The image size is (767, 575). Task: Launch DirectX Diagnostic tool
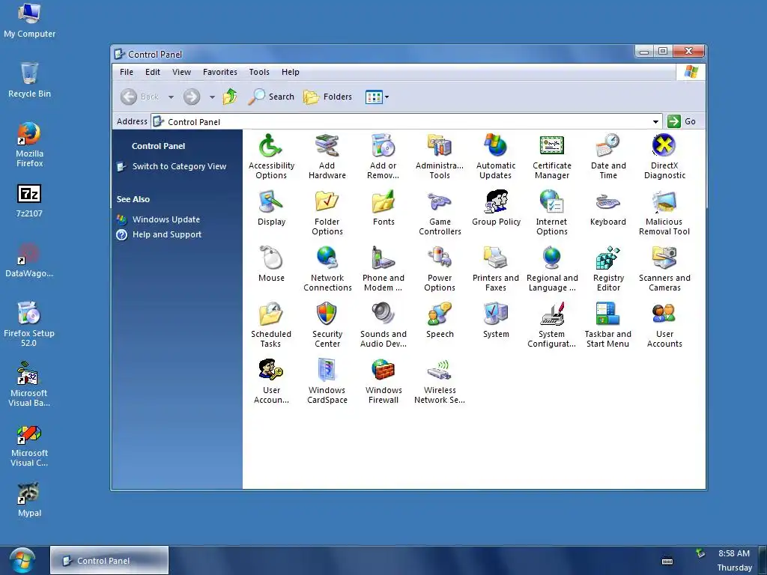pos(664,156)
